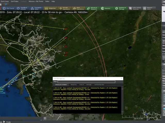Open the Magazines panel
The image size is (165, 123).
51,8
